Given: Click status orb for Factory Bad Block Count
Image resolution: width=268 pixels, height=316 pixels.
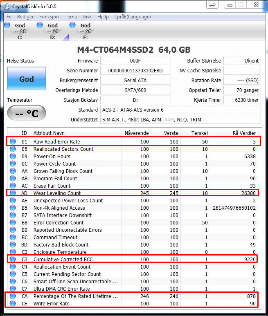Looking at the screenshot, I should click(13, 244).
